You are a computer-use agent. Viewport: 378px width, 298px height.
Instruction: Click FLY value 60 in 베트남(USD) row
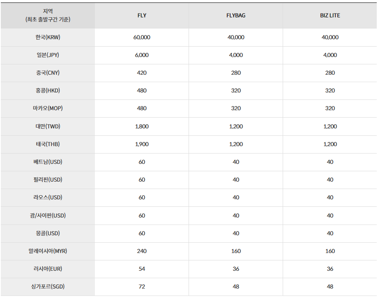point(142,162)
